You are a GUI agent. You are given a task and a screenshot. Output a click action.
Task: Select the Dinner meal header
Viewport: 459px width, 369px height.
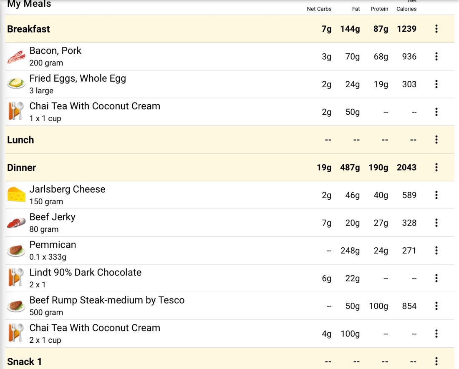[x=22, y=168]
